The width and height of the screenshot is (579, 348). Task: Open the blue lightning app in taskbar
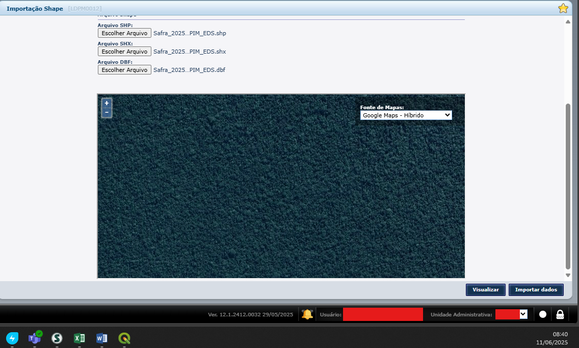click(12, 338)
